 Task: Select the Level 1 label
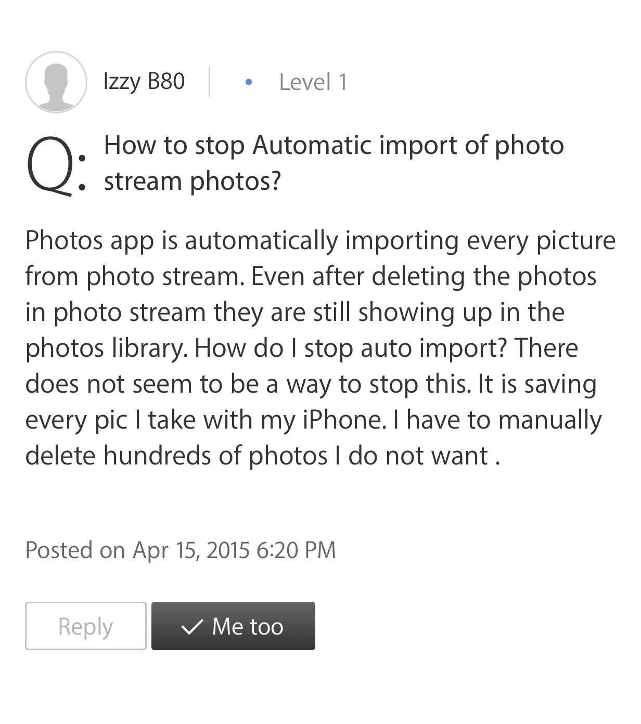point(313,82)
